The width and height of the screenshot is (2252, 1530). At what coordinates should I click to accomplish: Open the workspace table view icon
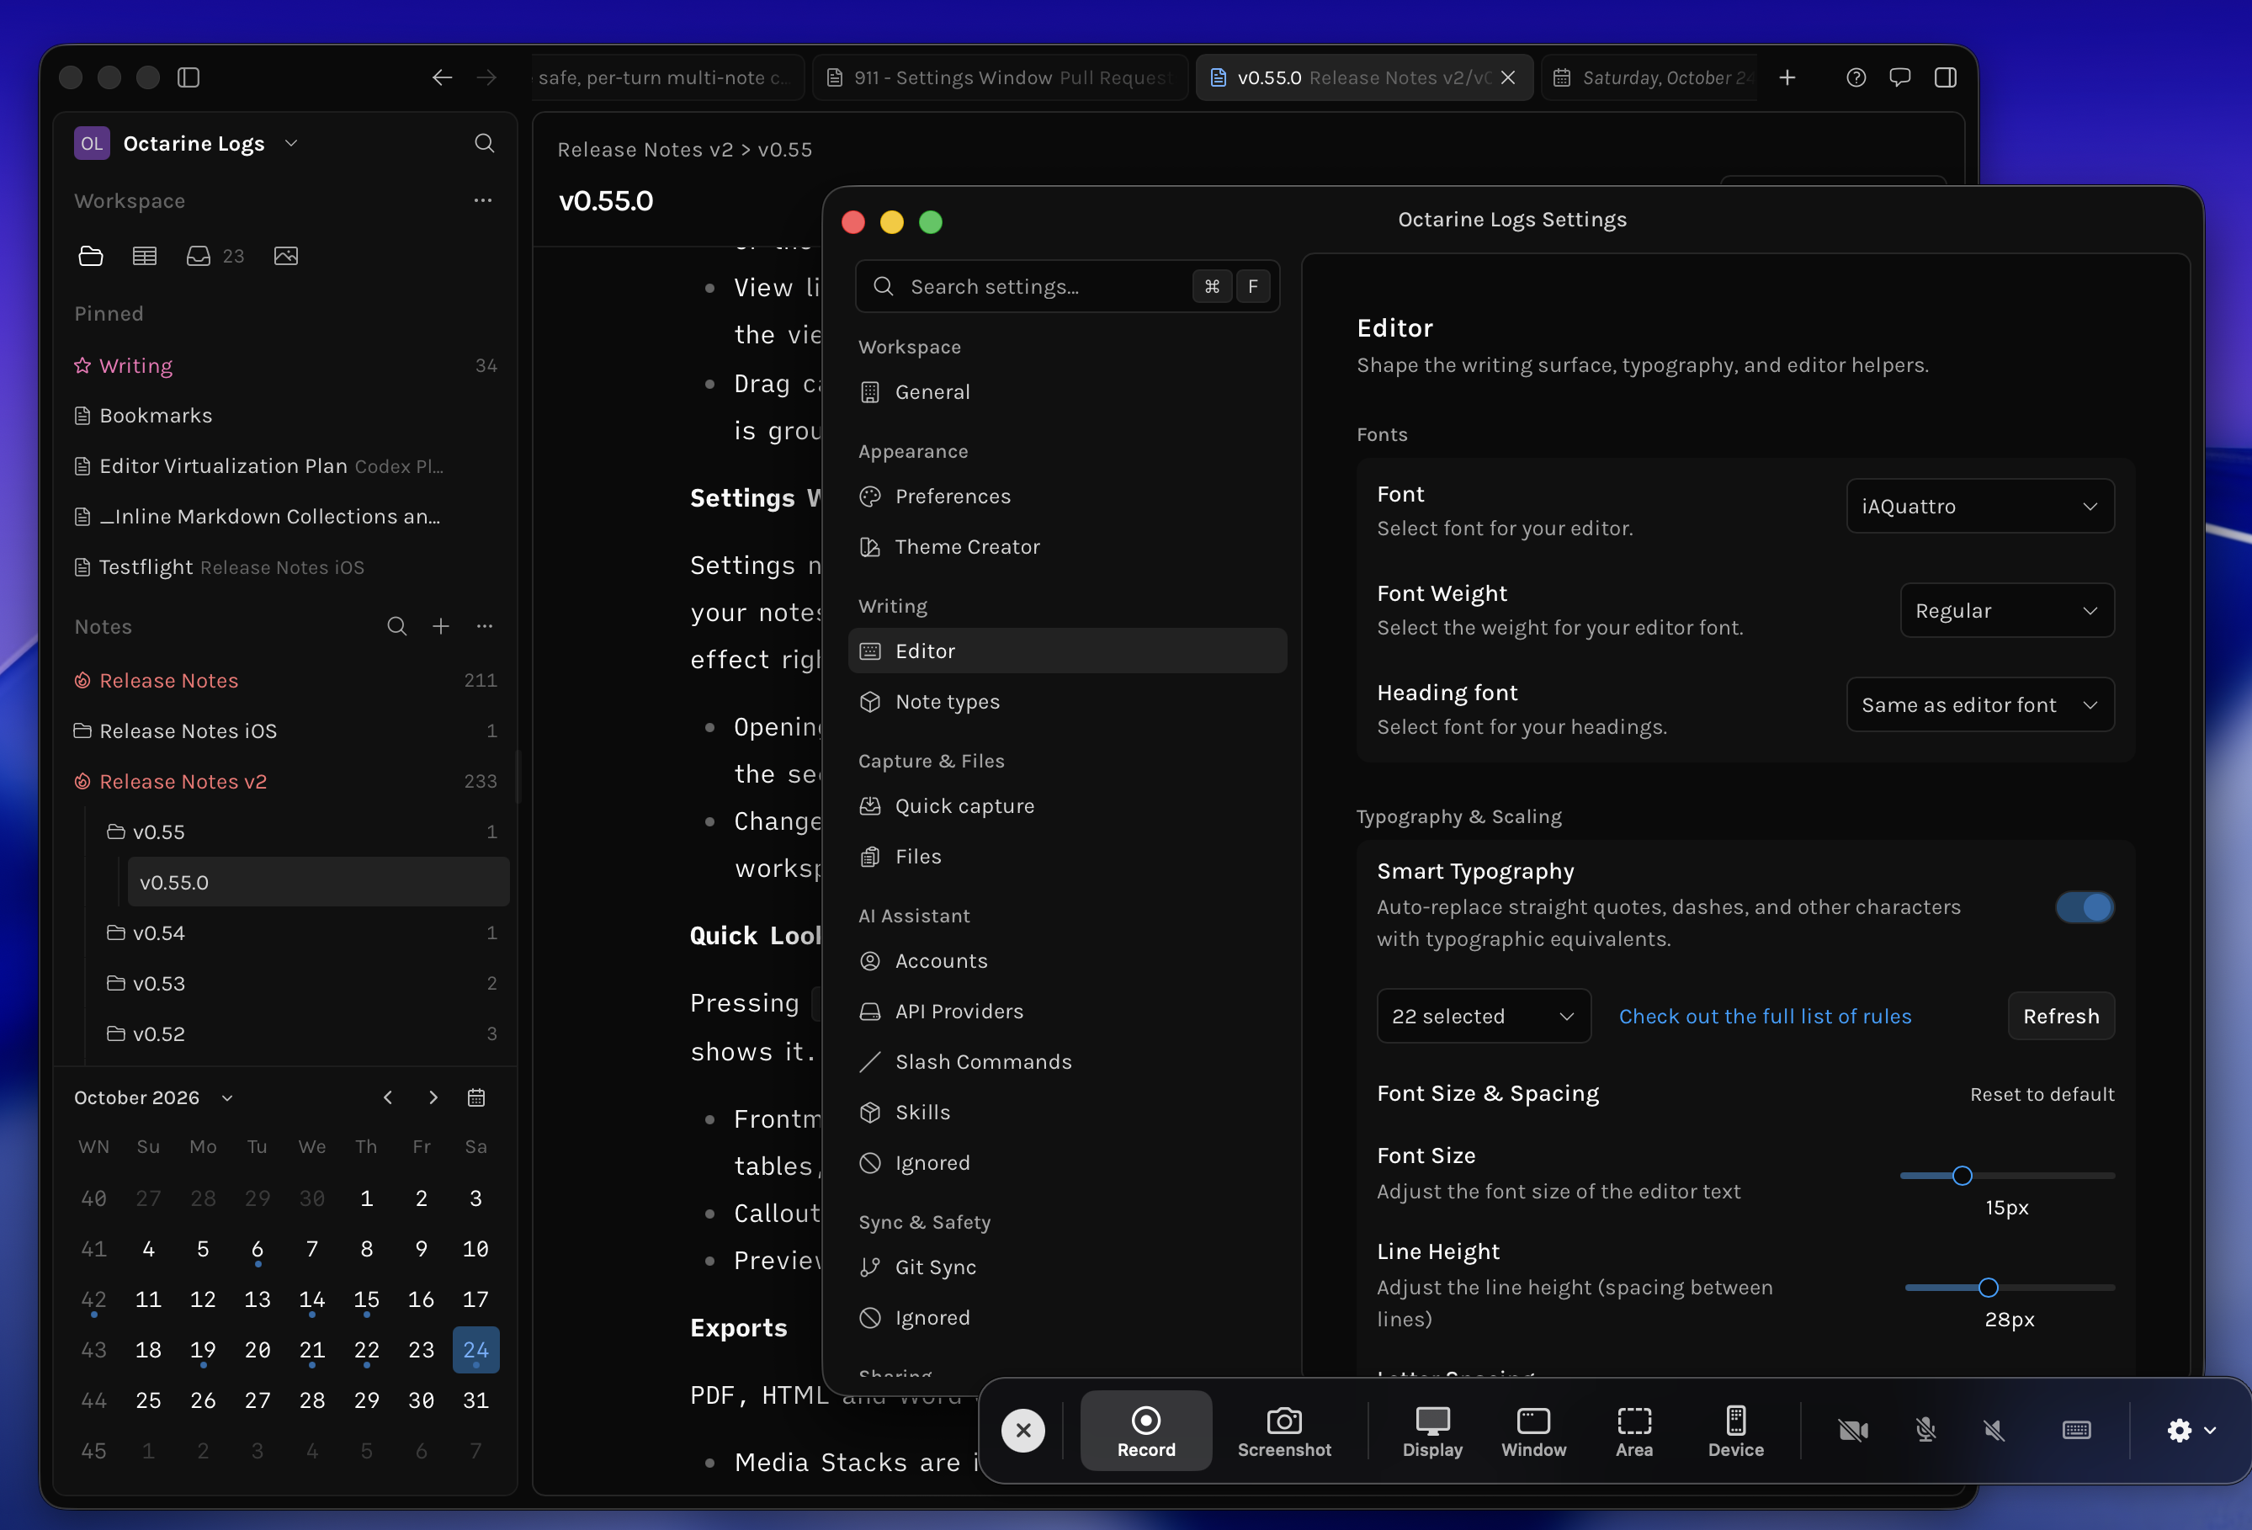pos(145,256)
